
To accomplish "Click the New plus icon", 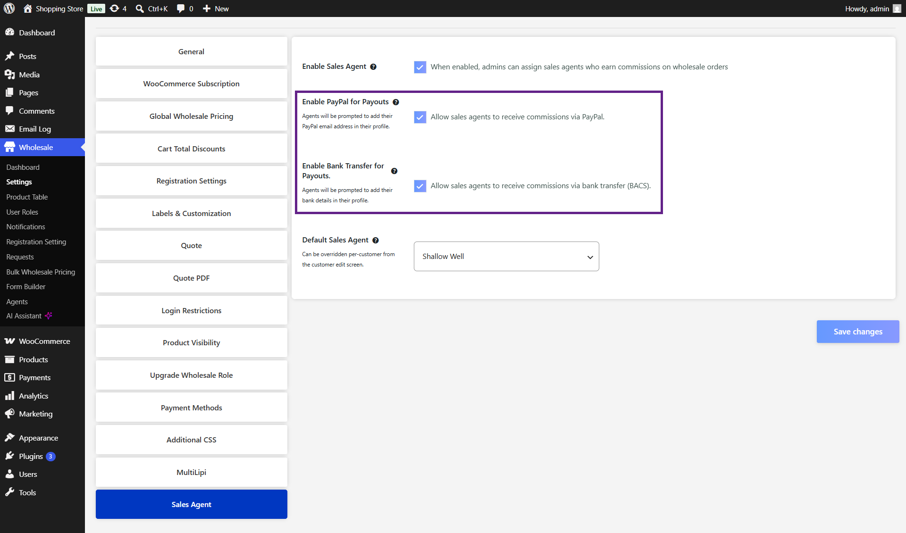I will click(206, 8).
